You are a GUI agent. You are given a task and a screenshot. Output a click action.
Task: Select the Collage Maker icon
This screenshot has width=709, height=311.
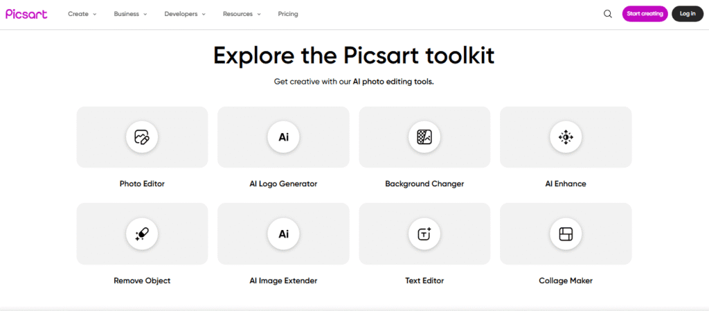pos(566,233)
